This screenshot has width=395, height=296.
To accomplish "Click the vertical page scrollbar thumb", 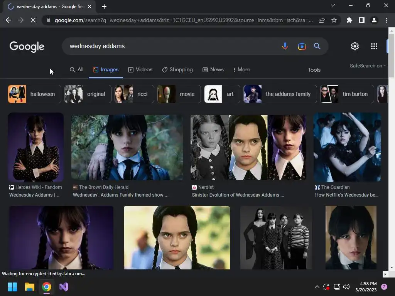I will tap(392, 55).
